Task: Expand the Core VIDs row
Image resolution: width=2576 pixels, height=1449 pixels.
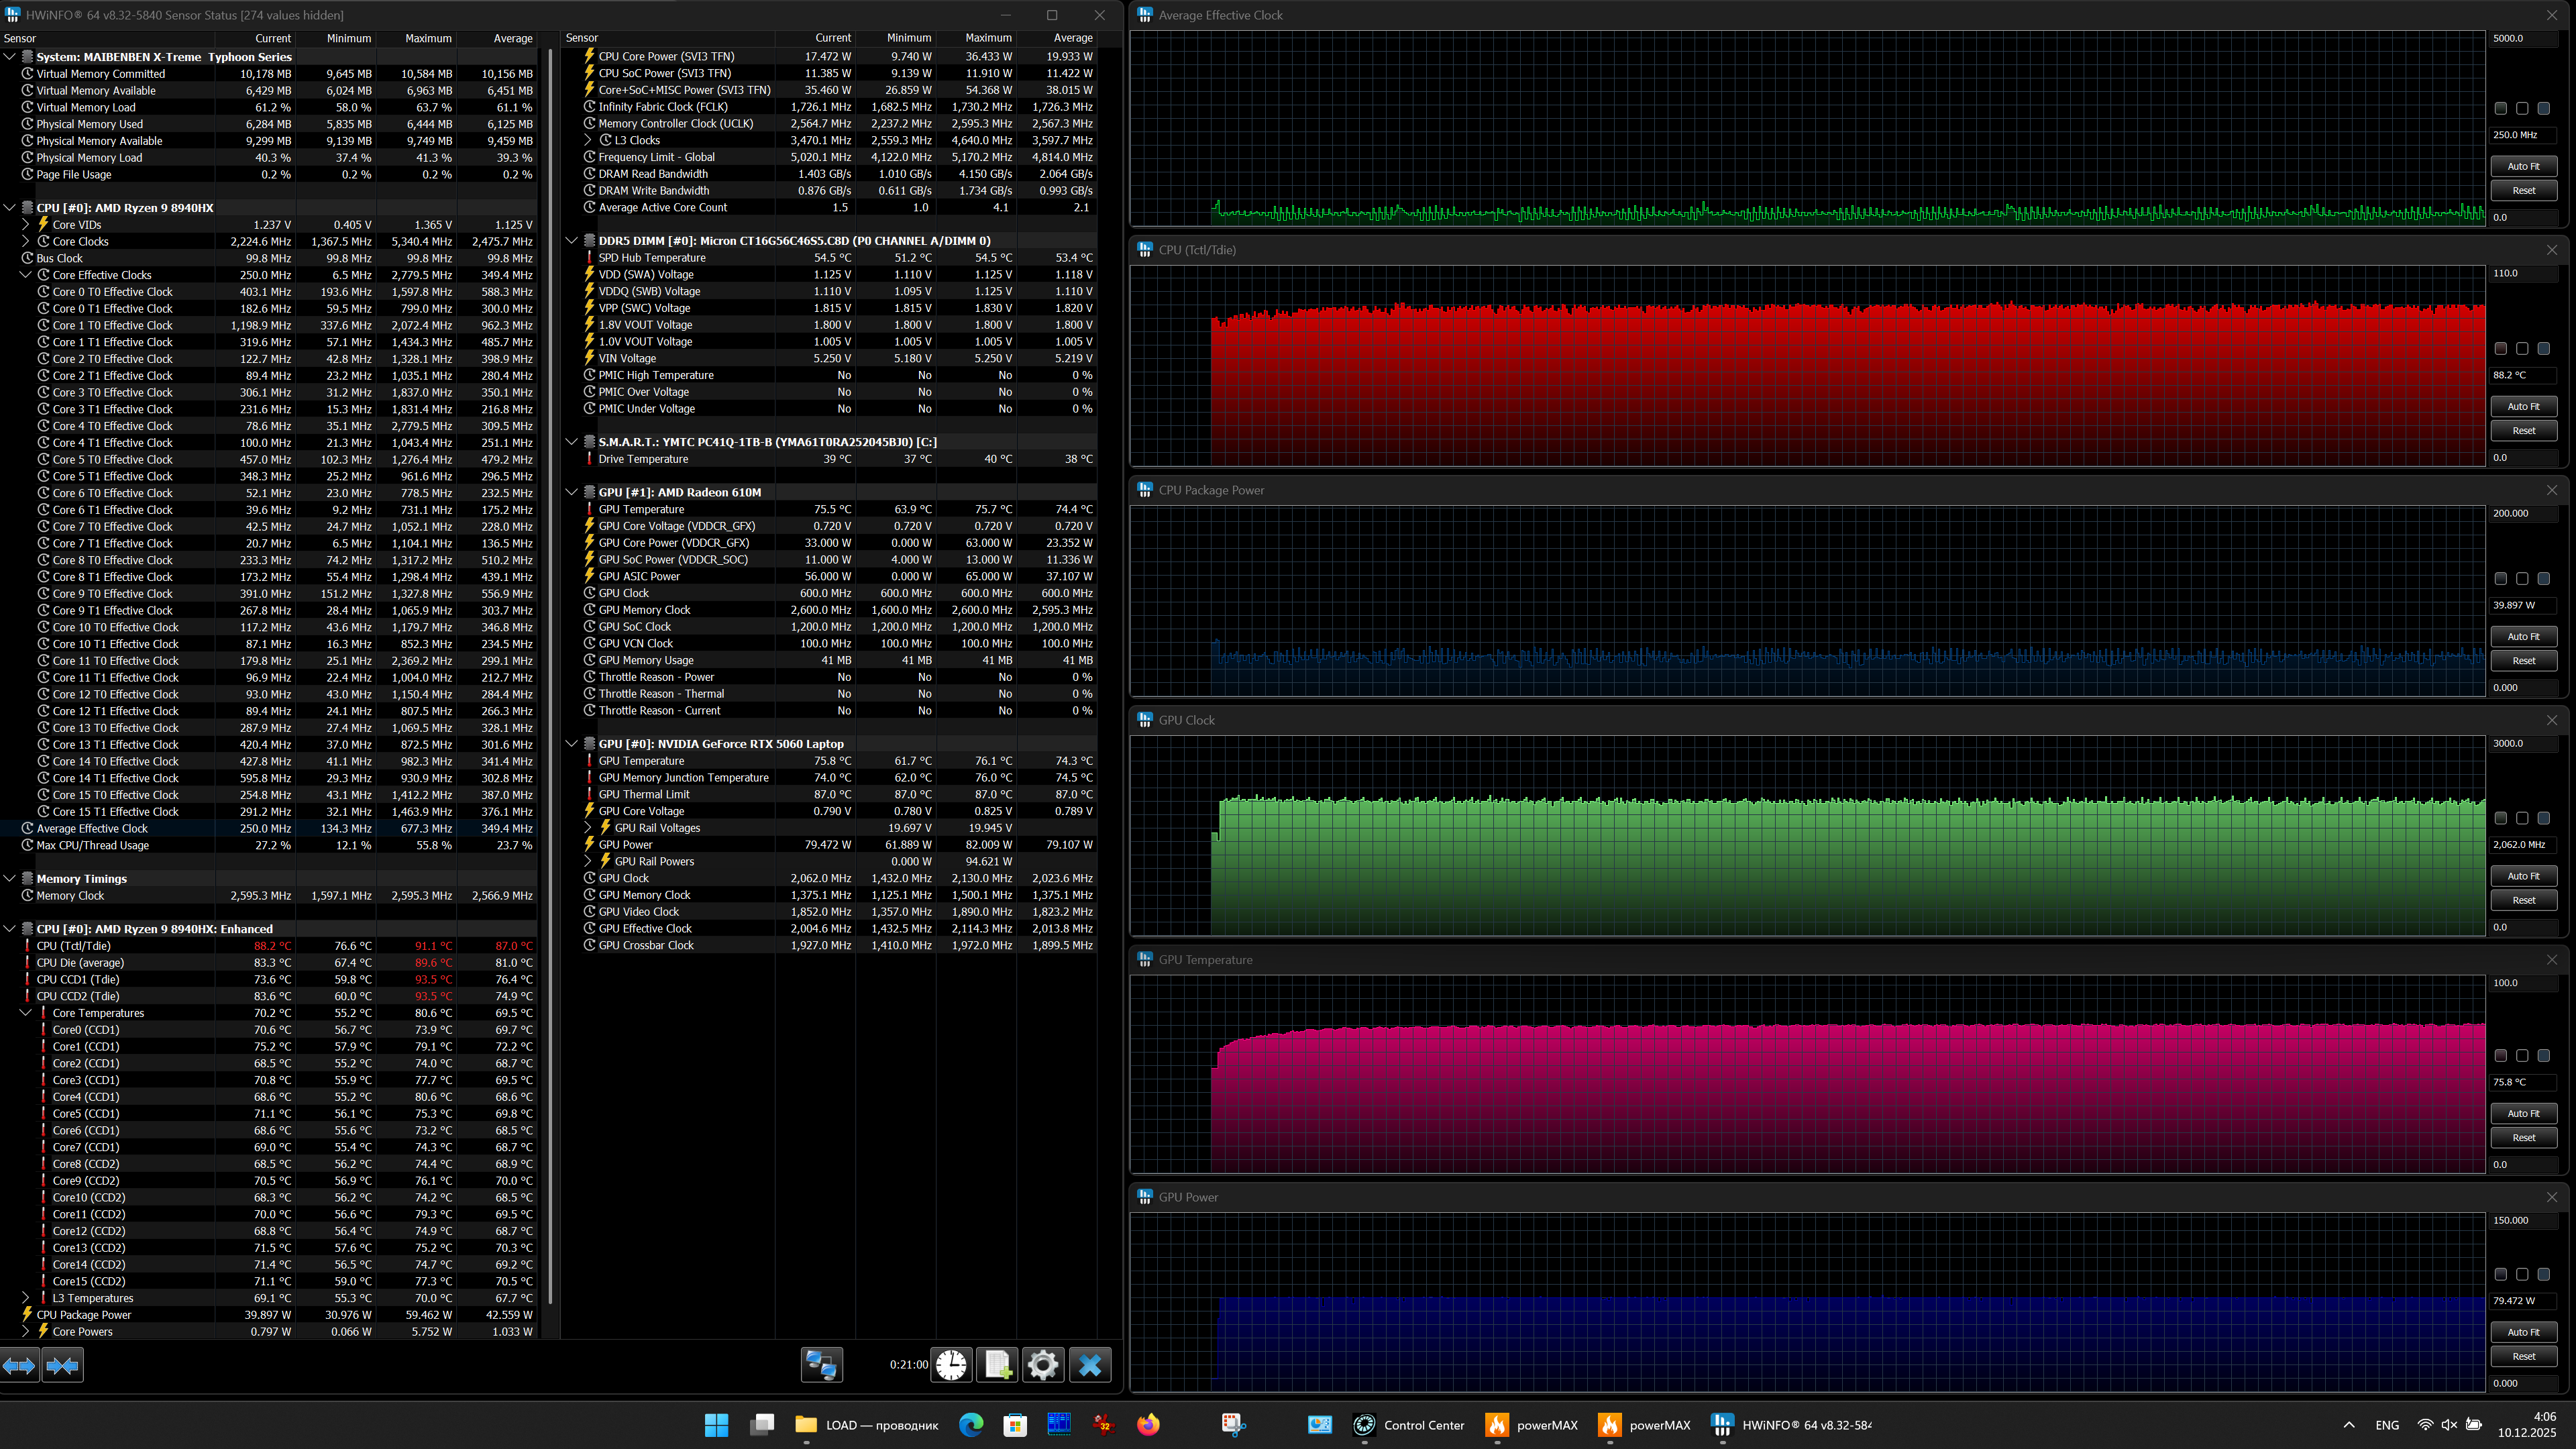Action: click(26, 225)
